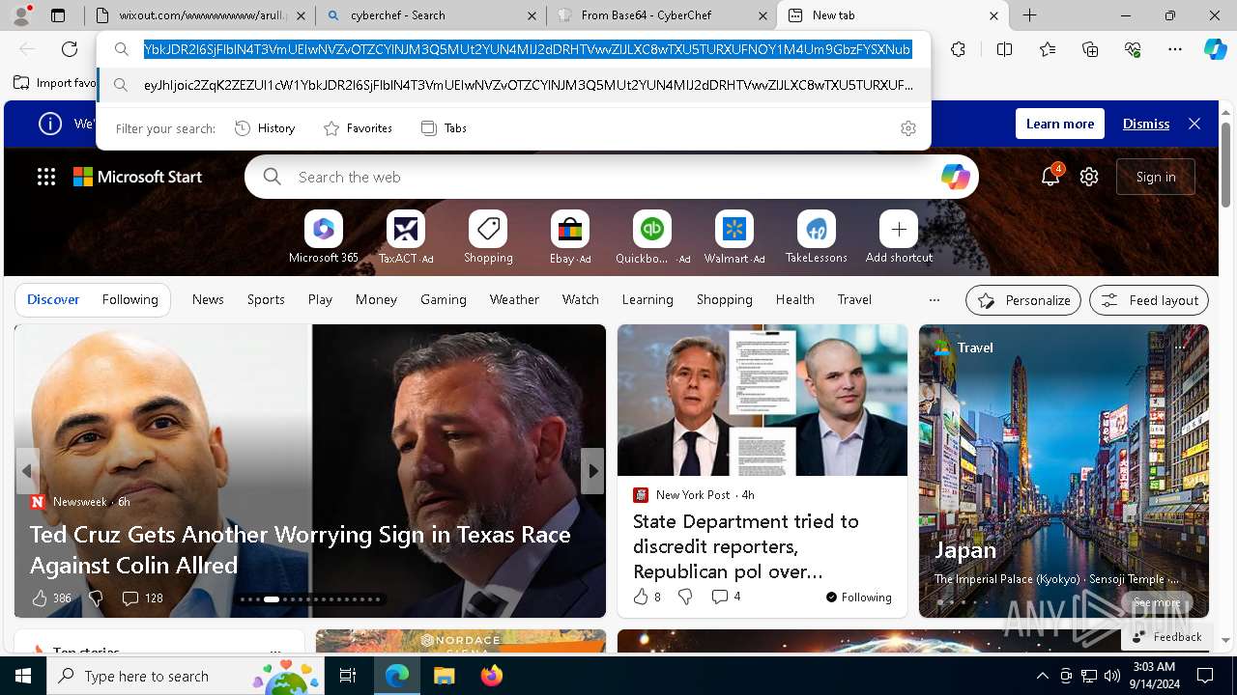1237x695 pixels.
Task: Open search filter settings gear
Action: [907, 128]
